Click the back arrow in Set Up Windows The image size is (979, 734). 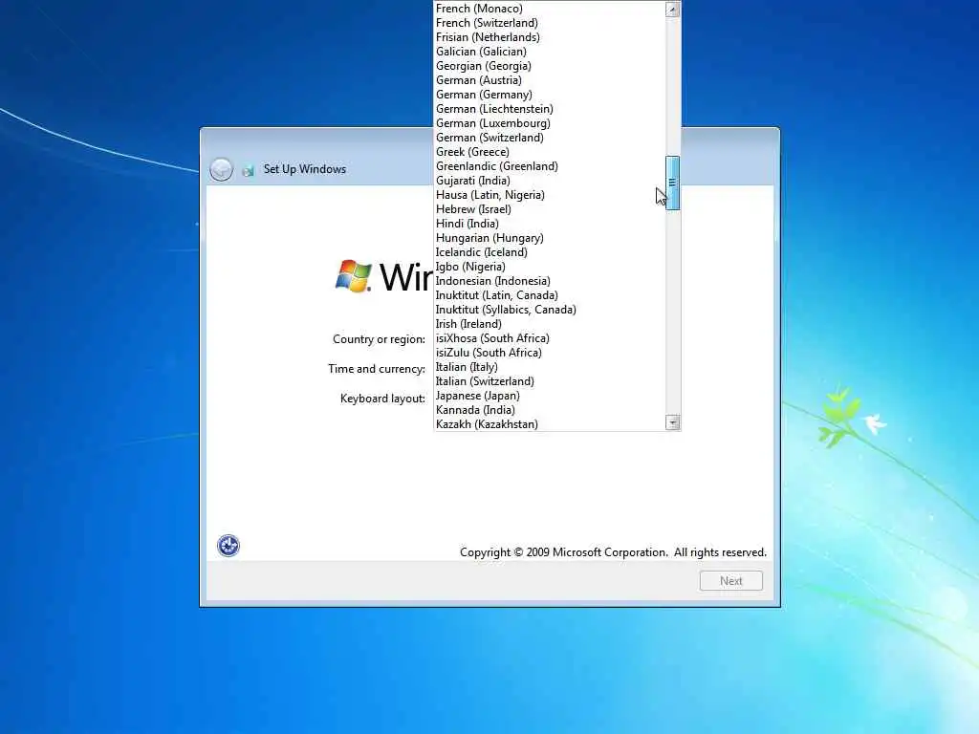click(221, 169)
